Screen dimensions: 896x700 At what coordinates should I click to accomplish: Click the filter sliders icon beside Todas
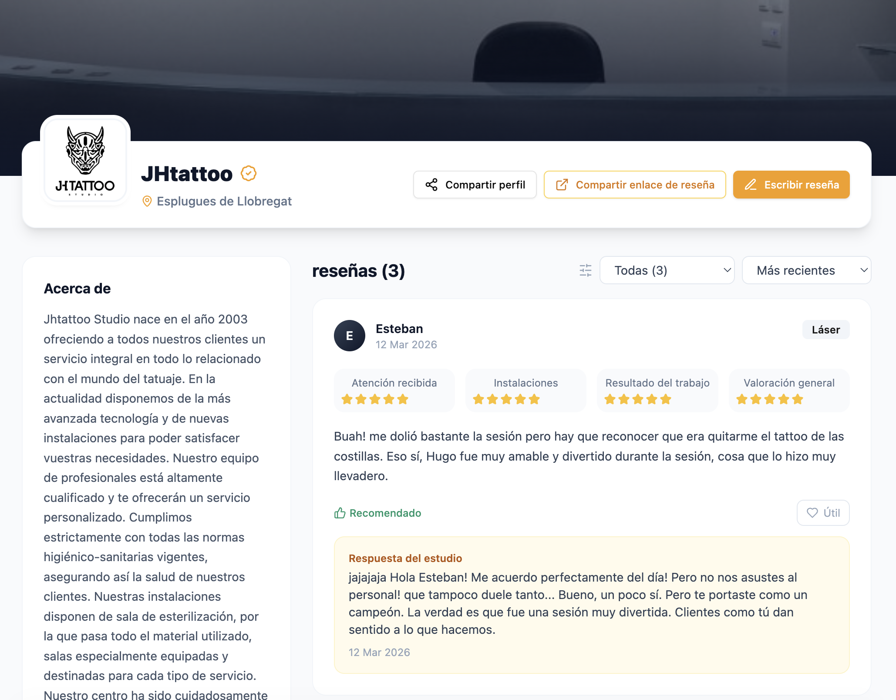586,270
